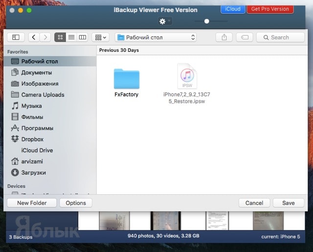Screen dimensions: 313x252
Task: Switch to list view
Action: point(71,37)
